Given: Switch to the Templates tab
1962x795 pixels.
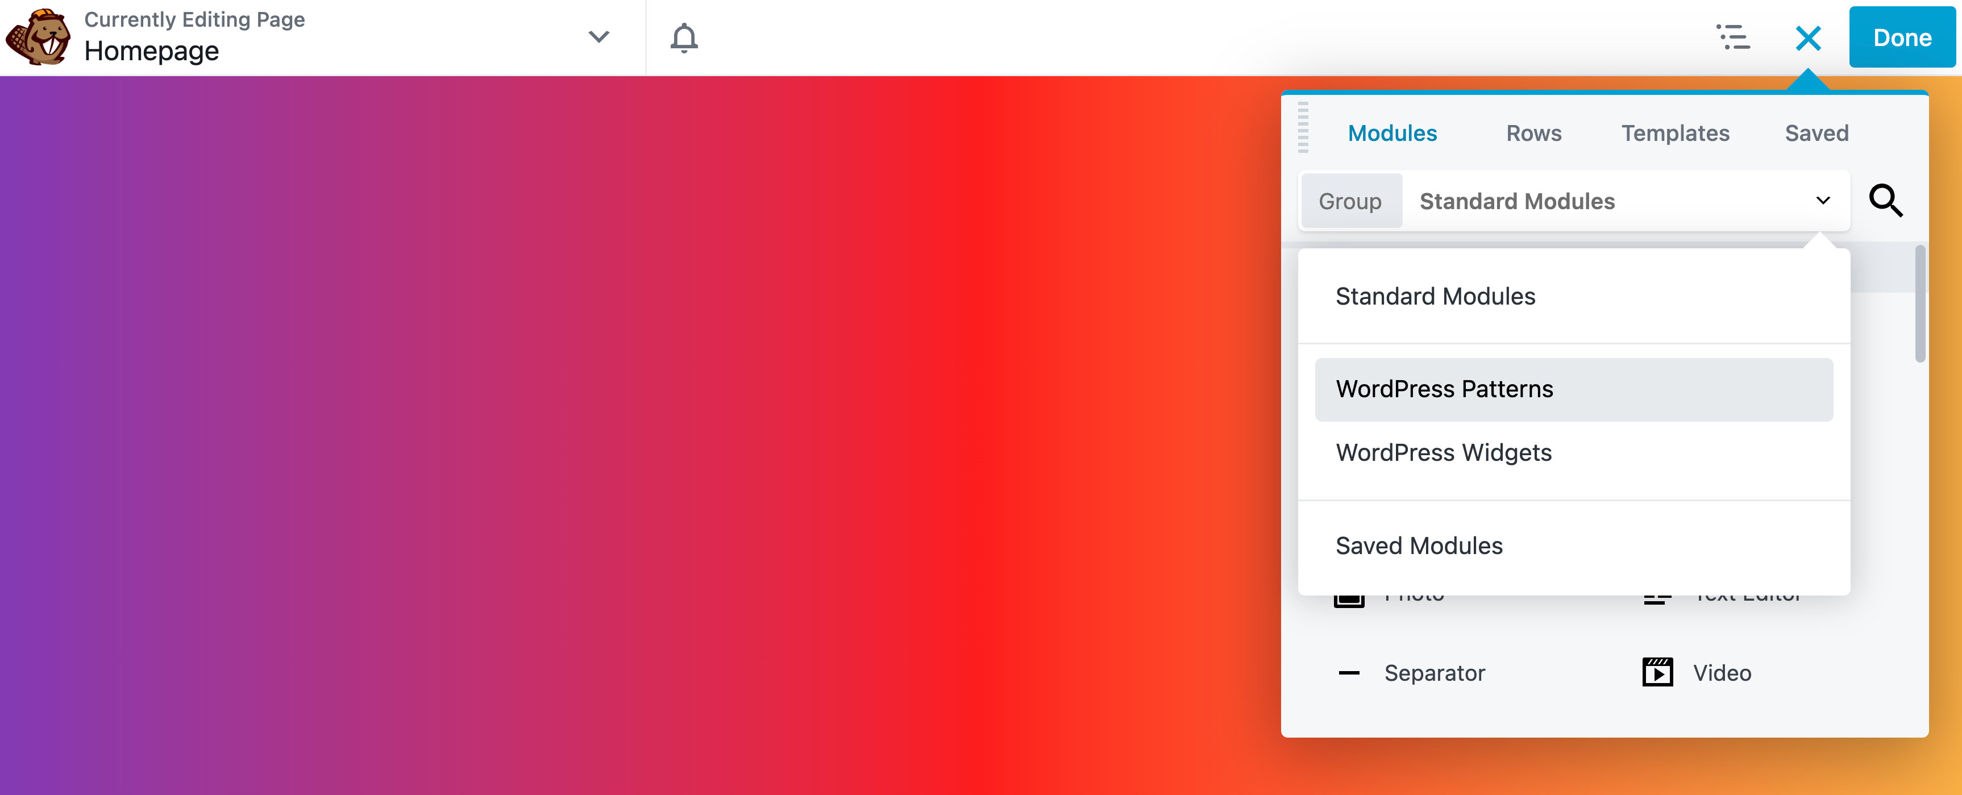Looking at the screenshot, I should click(x=1675, y=134).
